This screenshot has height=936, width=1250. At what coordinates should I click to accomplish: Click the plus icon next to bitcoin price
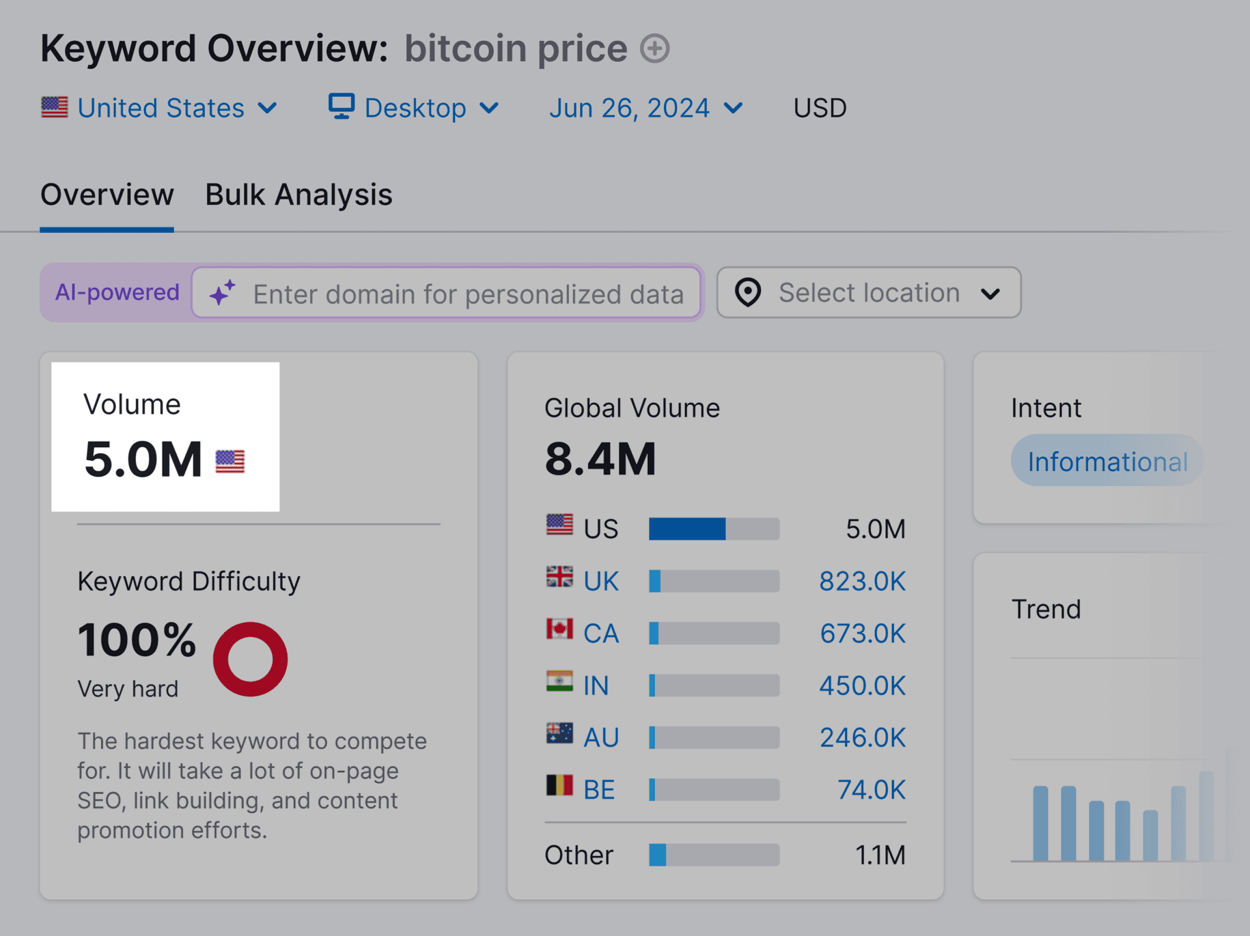[x=655, y=48]
